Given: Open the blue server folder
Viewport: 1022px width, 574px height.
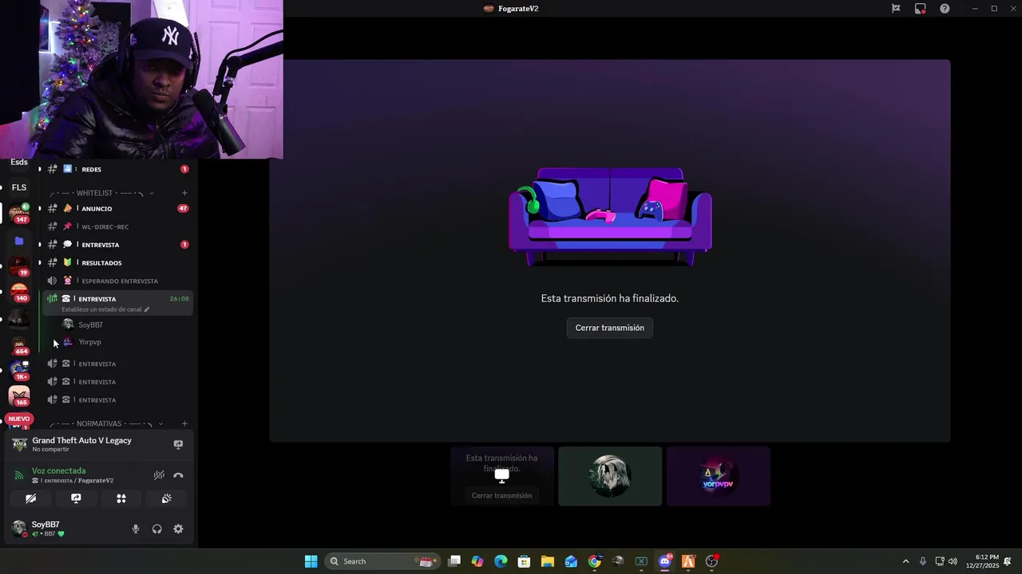Looking at the screenshot, I should tap(19, 241).
